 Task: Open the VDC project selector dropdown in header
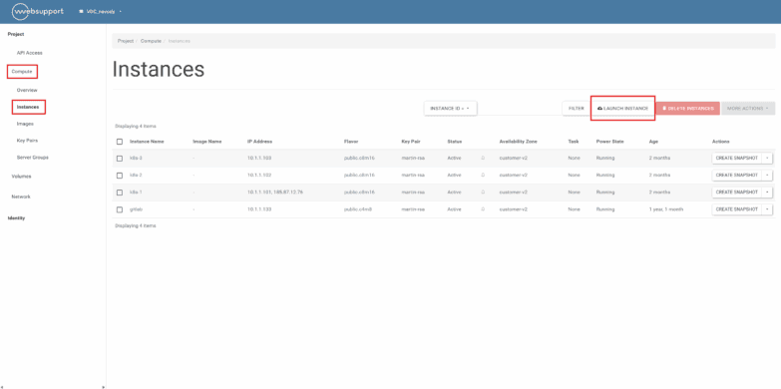tap(100, 11)
